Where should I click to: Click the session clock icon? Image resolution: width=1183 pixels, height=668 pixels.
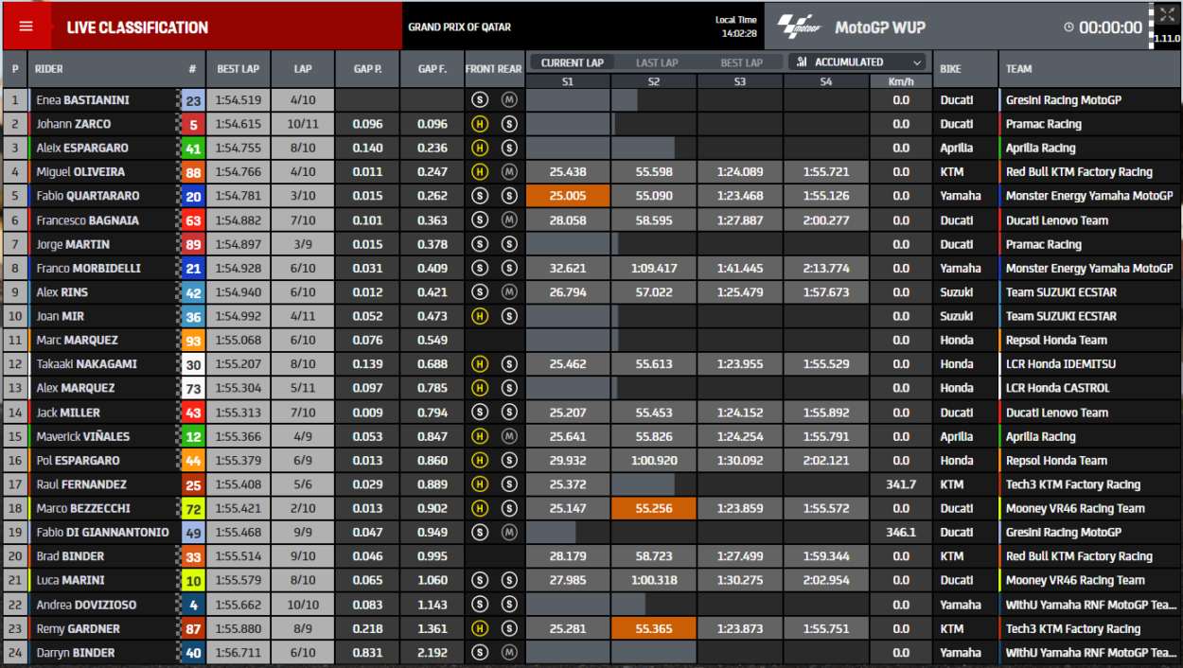(x=1068, y=27)
